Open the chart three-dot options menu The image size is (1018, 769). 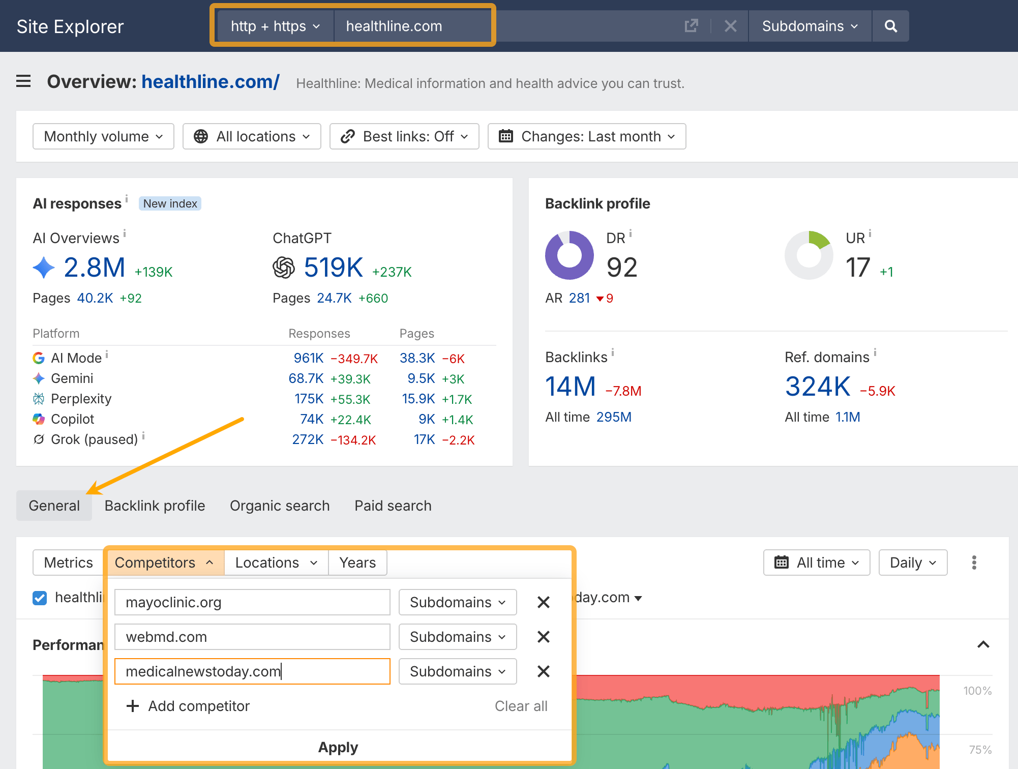click(974, 563)
